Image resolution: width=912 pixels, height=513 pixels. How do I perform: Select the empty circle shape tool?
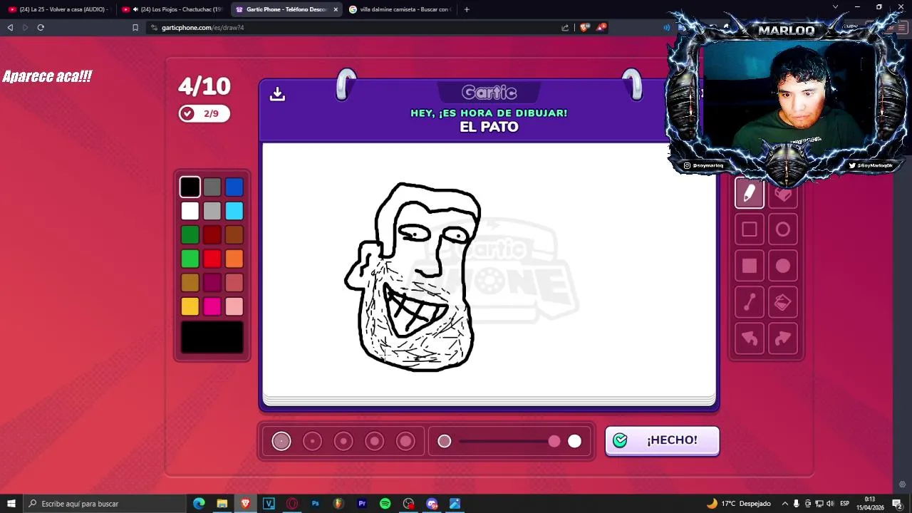[x=783, y=229]
